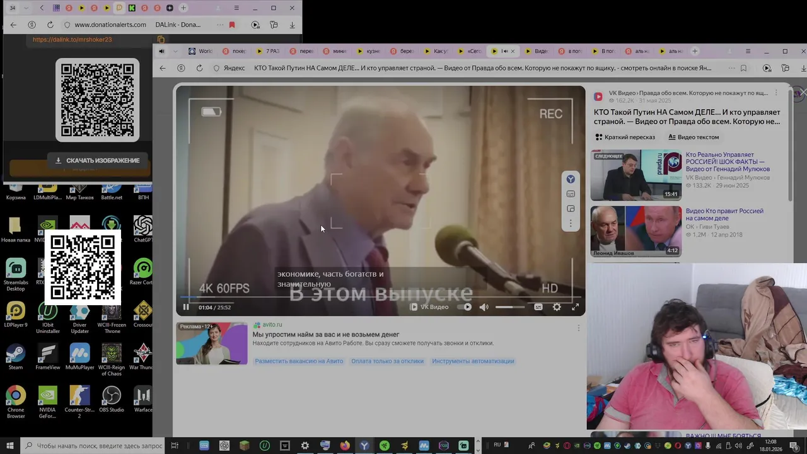Screen dimensions: 807x454
Task: Adjust the video volume slider
Action: pyautogui.click(x=509, y=307)
